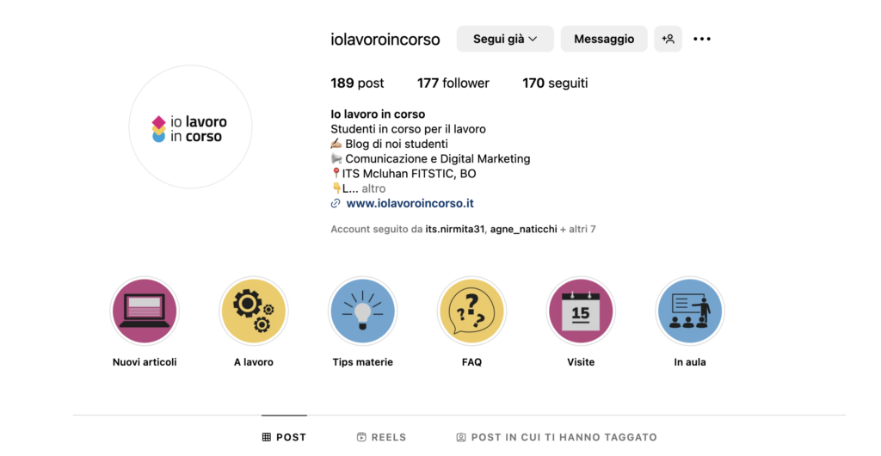Show the 170 seguiti list
Viewport: 881px width, 456px height.
[x=555, y=83]
